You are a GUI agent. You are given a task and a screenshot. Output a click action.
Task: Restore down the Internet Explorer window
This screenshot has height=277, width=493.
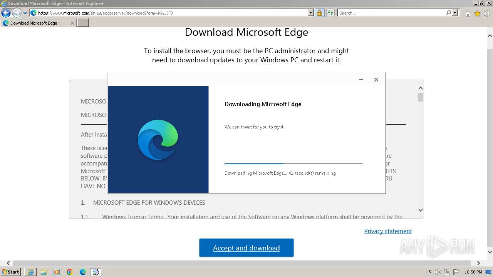482,3
